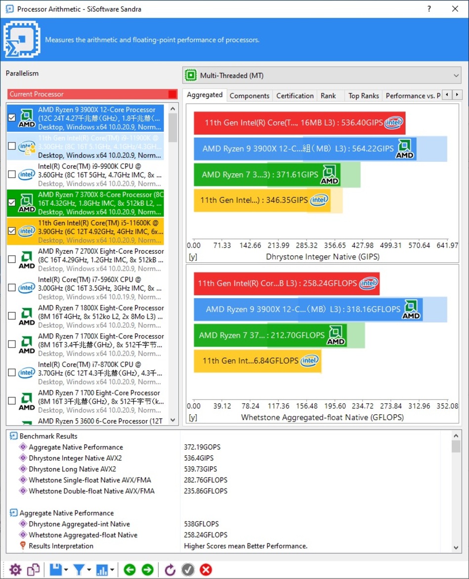Click the diamond icon beside Dhrystone Long Native AVX2

23,469
